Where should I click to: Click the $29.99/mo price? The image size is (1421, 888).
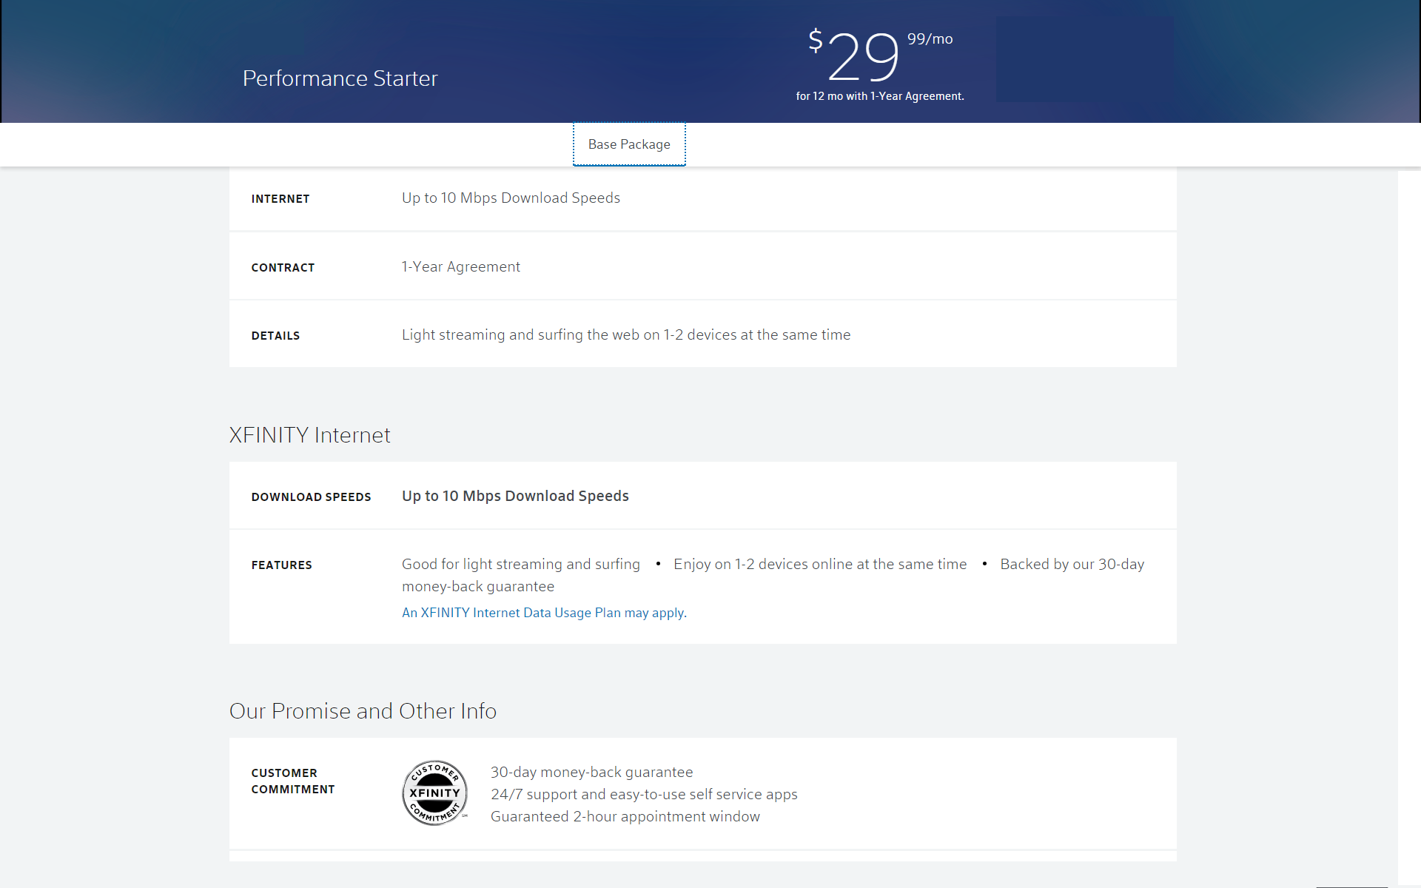[x=881, y=55]
